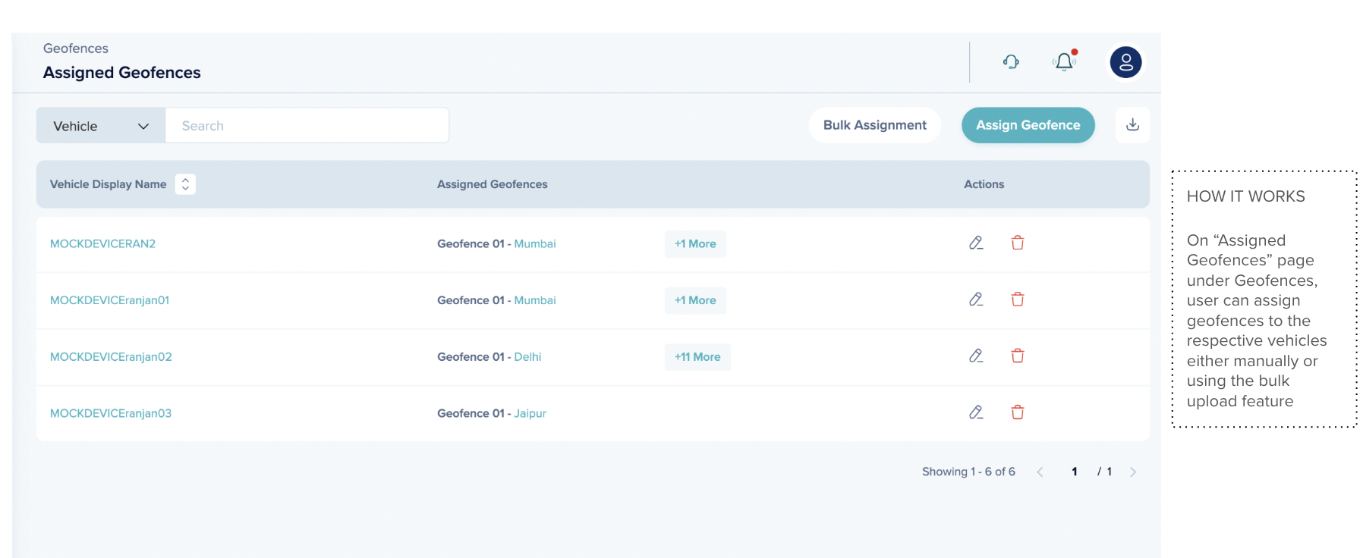
Task: Edit geofences for MOCKDEVICEranjan02
Action: tap(976, 356)
